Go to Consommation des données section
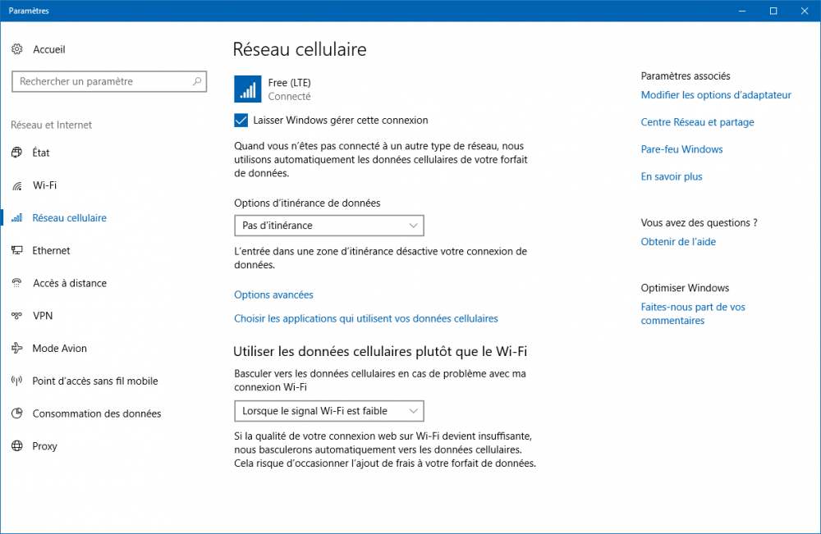This screenshot has width=821, height=534. pos(96,413)
